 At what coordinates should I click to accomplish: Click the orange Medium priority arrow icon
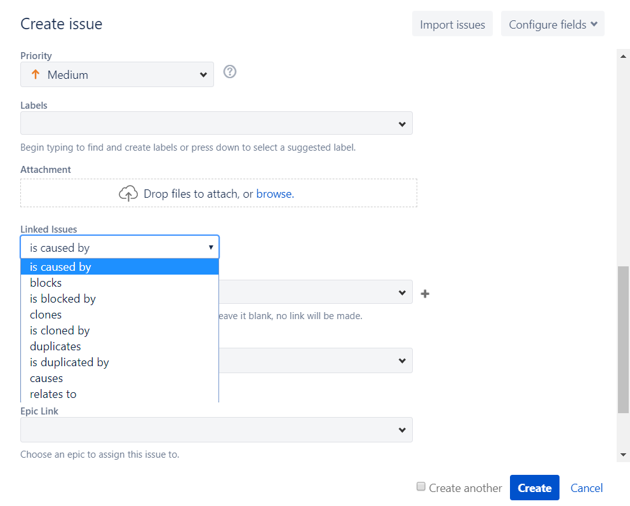pyautogui.click(x=36, y=75)
